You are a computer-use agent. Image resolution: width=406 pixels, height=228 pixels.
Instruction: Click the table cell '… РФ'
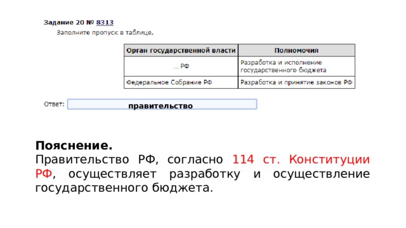coord(181,66)
